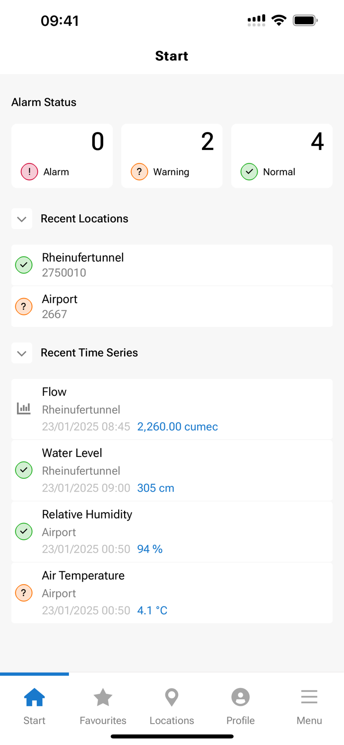Click the Flow chart icon
Screen dimensions: 344x745
tap(24, 409)
